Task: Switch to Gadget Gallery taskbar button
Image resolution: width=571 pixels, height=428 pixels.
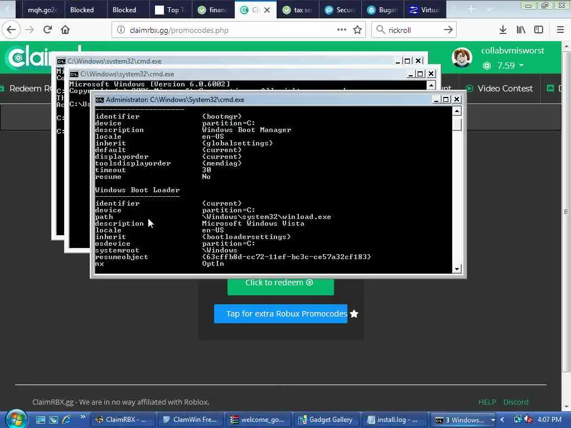Action: 326,420
